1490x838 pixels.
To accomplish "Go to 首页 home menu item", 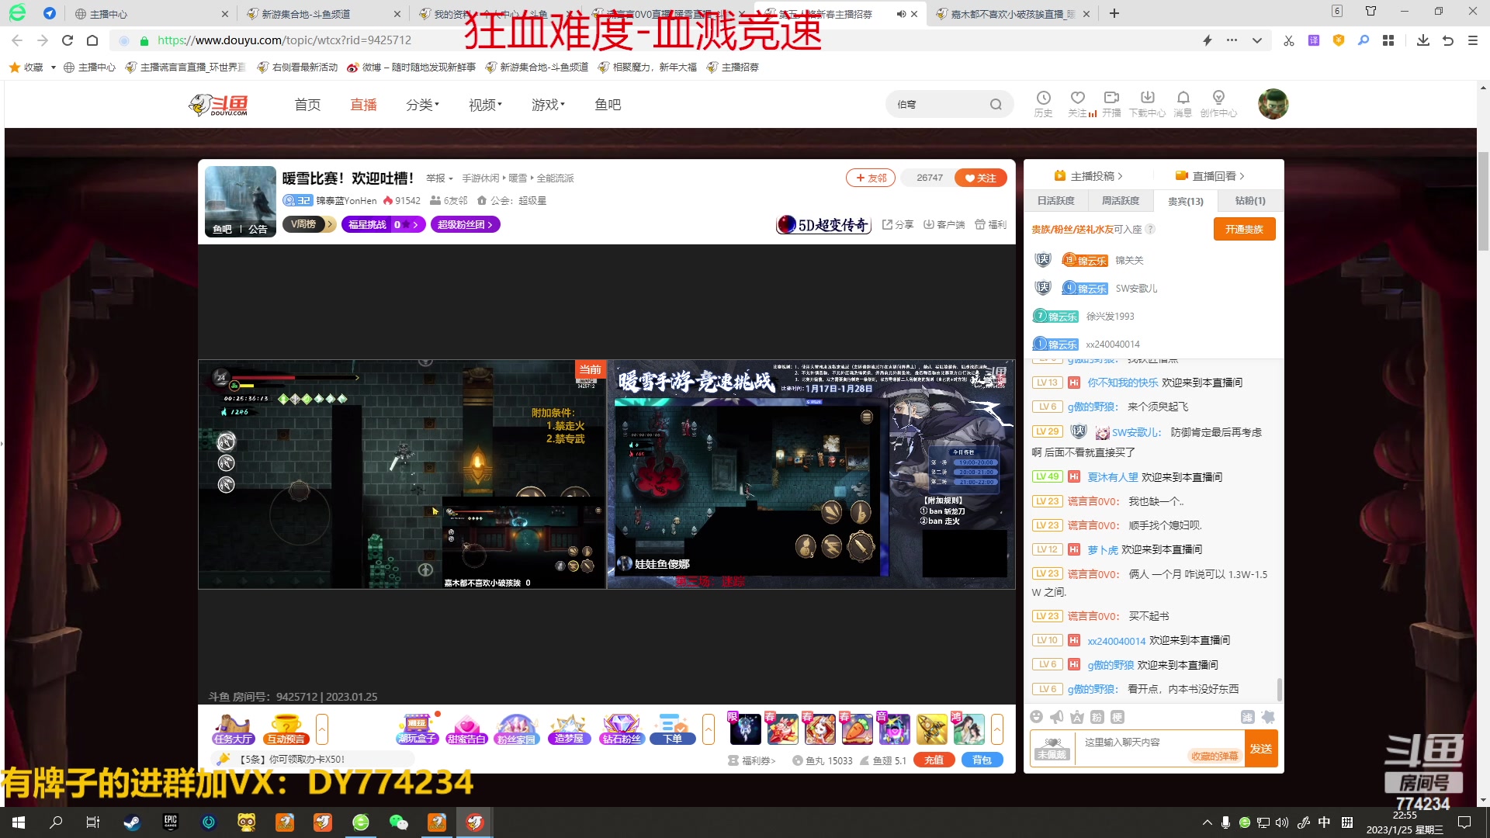I will tap(307, 105).
